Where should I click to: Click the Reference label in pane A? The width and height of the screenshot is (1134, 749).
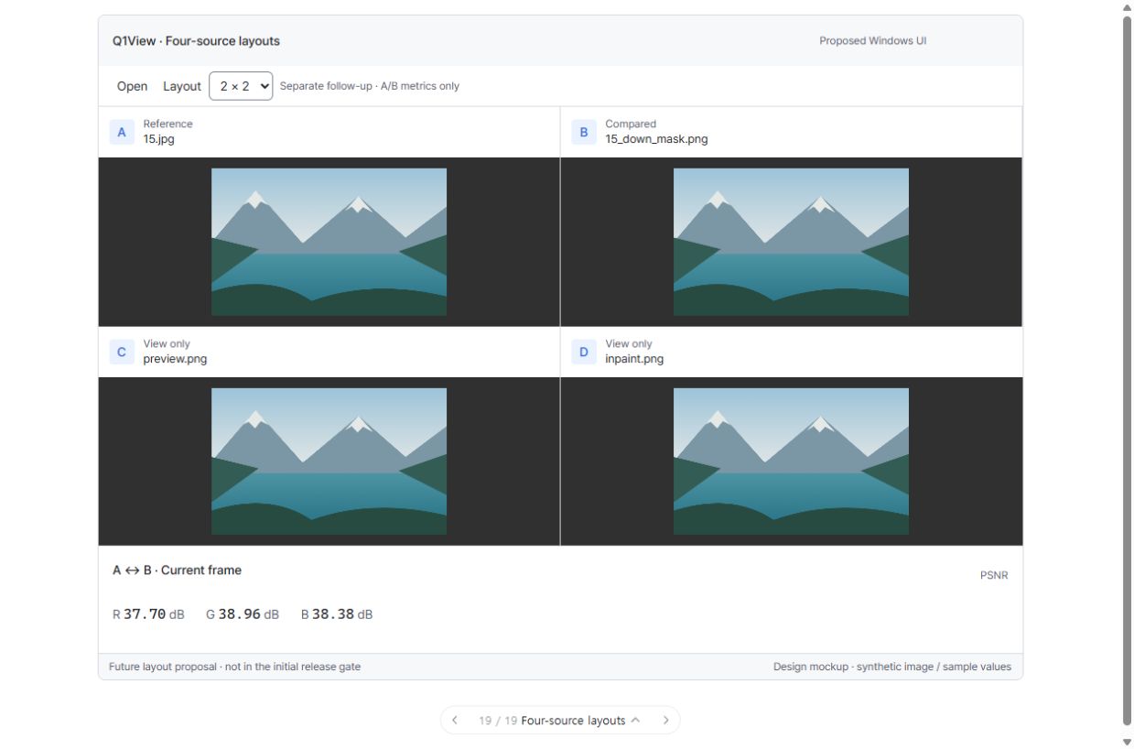pyautogui.click(x=167, y=124)
